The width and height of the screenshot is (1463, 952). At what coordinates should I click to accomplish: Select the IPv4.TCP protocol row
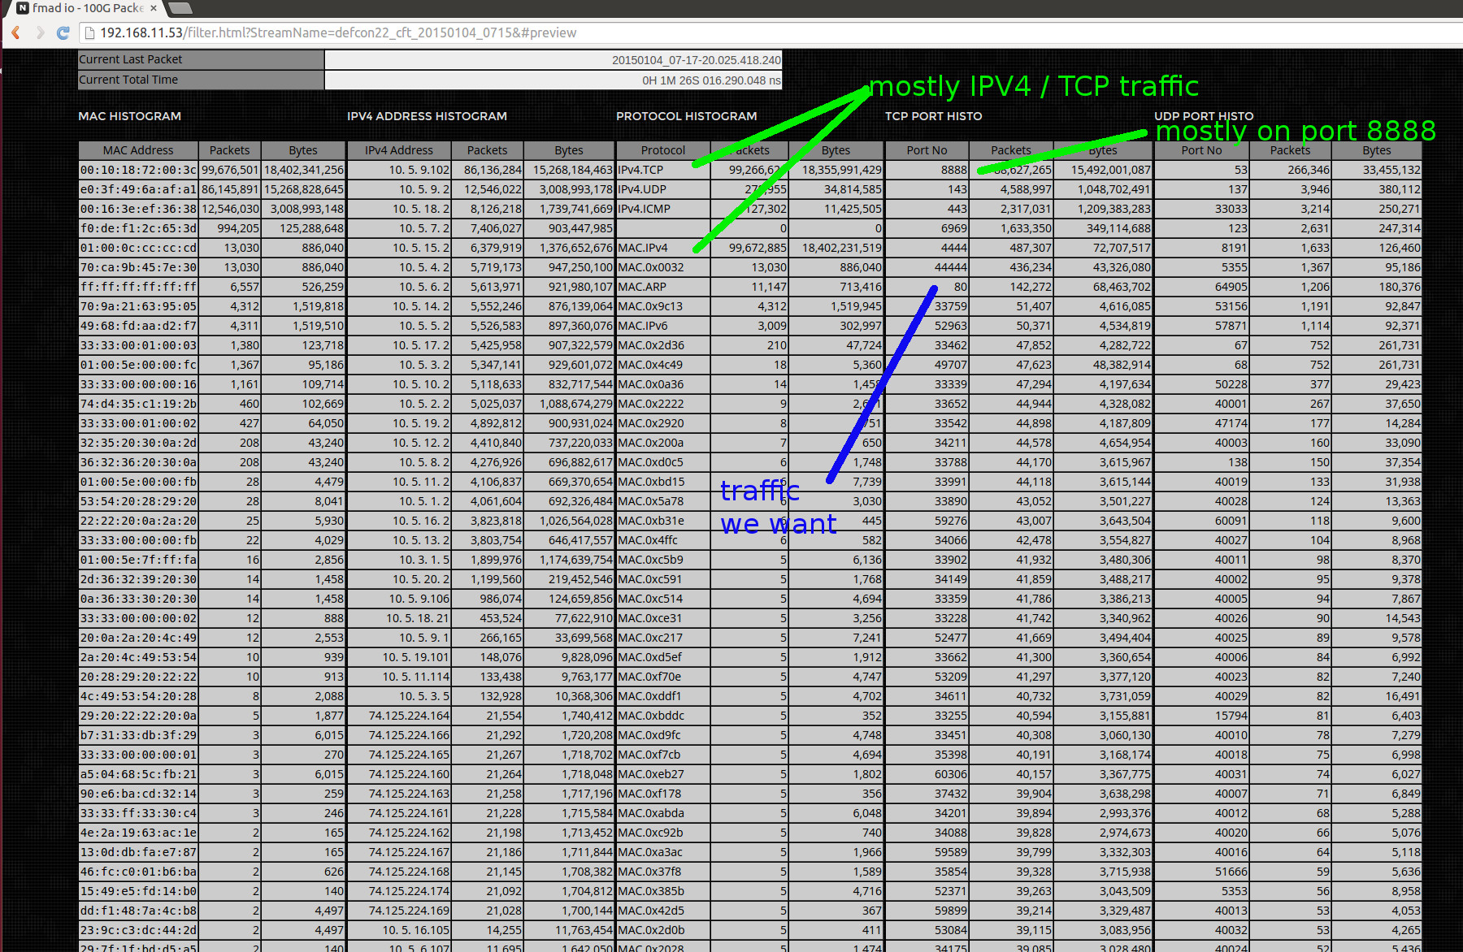pyautogui.click(x=641, y=170)
